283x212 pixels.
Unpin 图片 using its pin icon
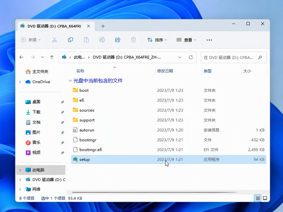62,133
